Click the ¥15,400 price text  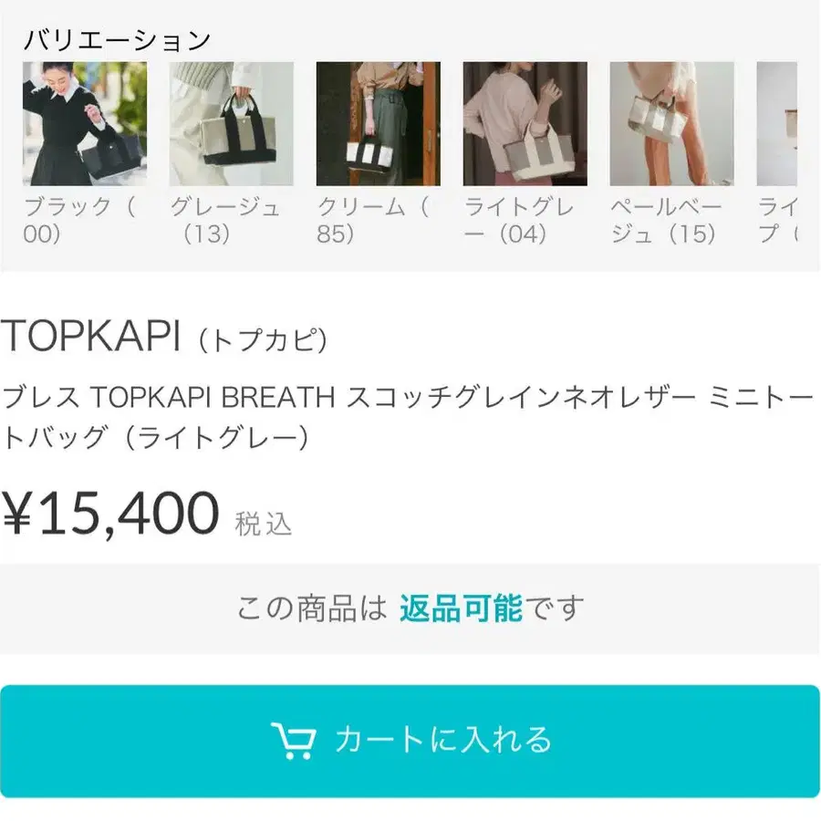point(109,514)
